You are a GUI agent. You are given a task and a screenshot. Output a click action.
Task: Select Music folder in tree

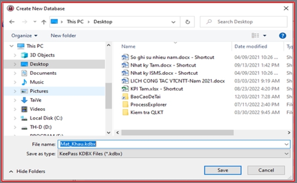[x=37, y=82]
